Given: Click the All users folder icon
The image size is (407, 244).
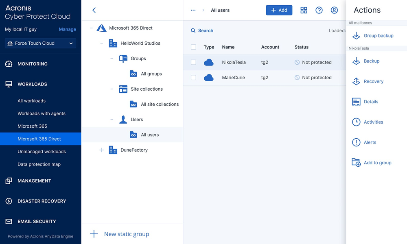Looking at the screenshot, I should point(133,135).
